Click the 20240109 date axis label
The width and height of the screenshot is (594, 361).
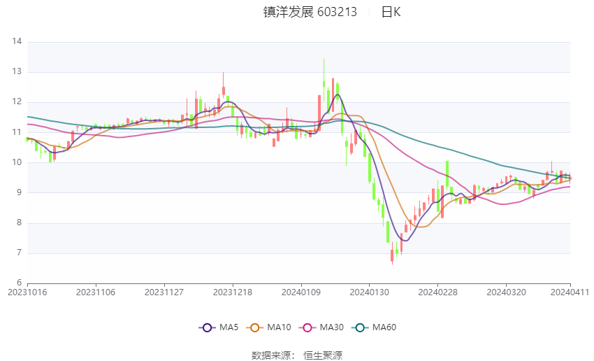[x=301, y=292]
